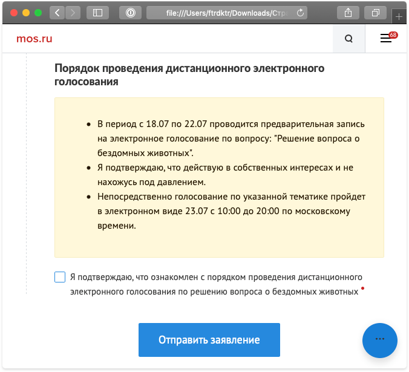409x372 pixels.
Task: Show the tab overview
Action: point(376,12)
